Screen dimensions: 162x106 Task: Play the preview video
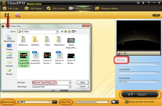(x=120, y=53)
